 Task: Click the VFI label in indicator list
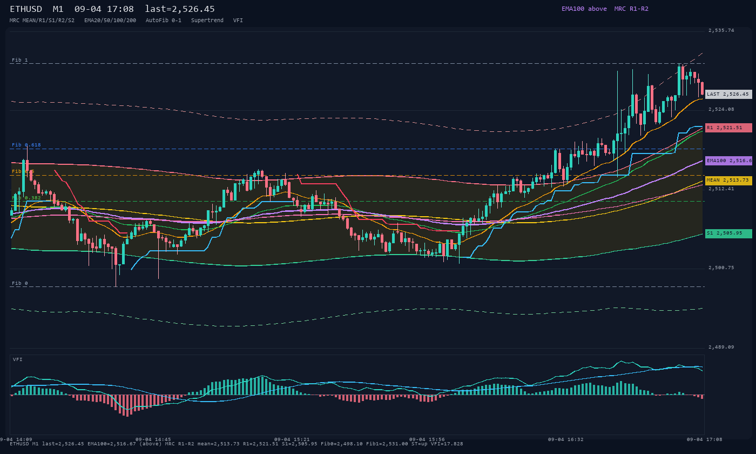(x=238, y=20)
